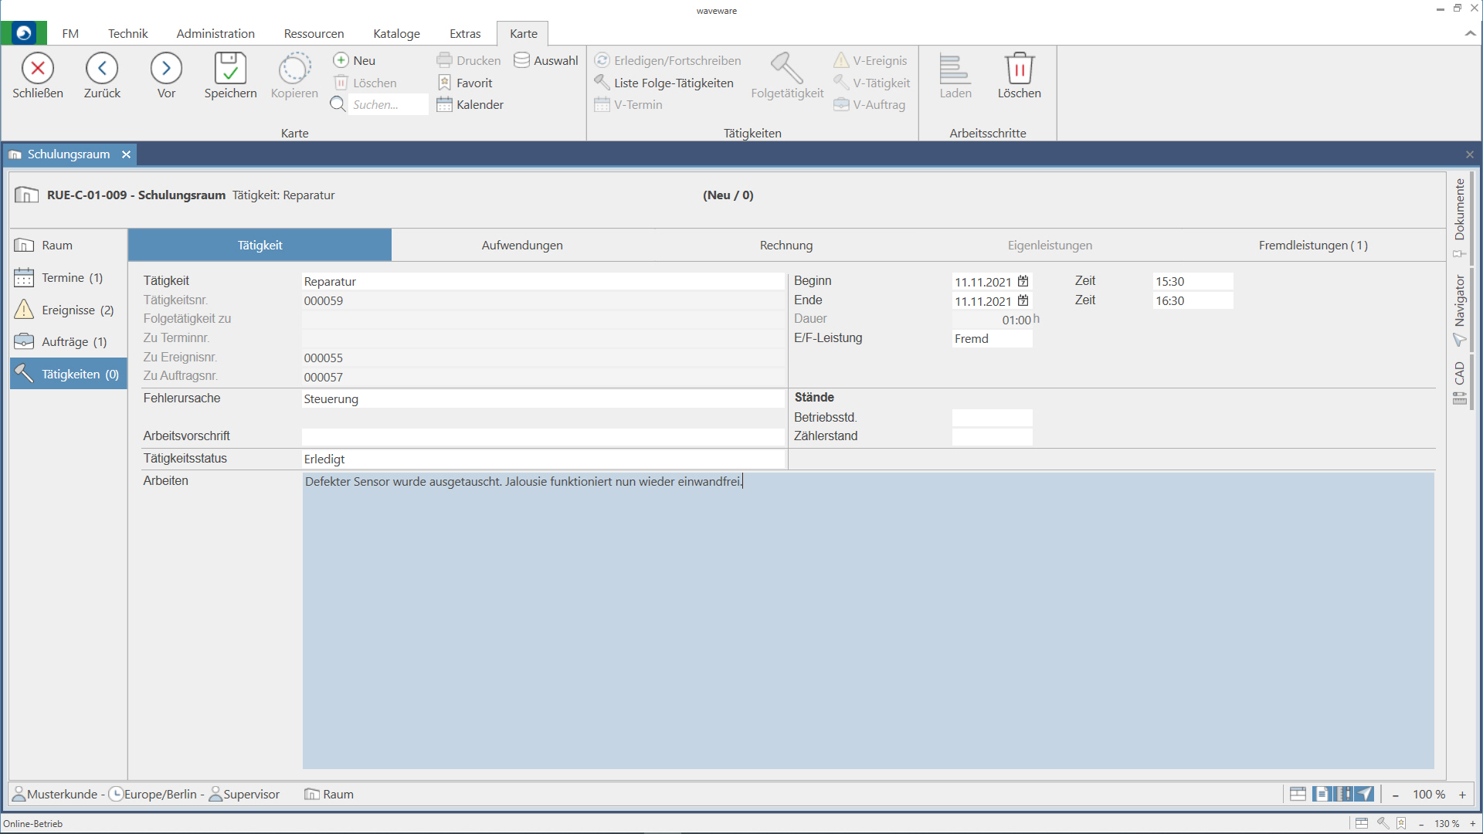1483x834 pixels.
Task: Switch to the Aufwendungen tab
Action: point(522,246)
